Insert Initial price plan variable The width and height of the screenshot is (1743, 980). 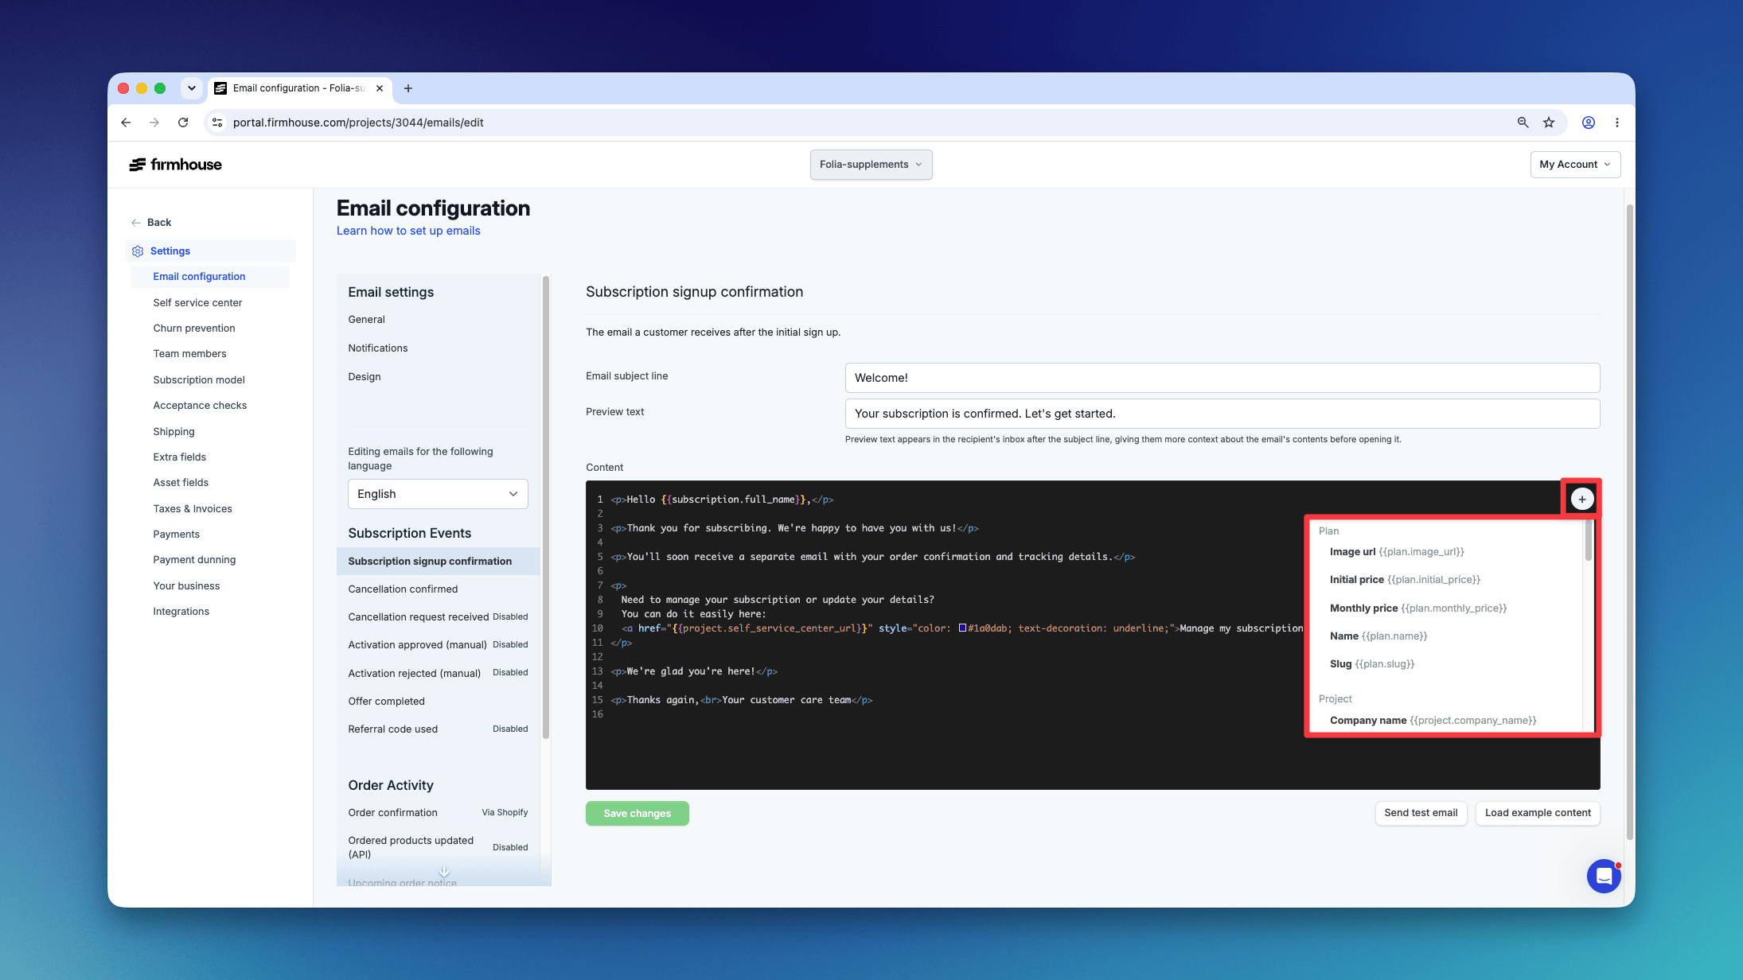click(x=1405, y=580)
